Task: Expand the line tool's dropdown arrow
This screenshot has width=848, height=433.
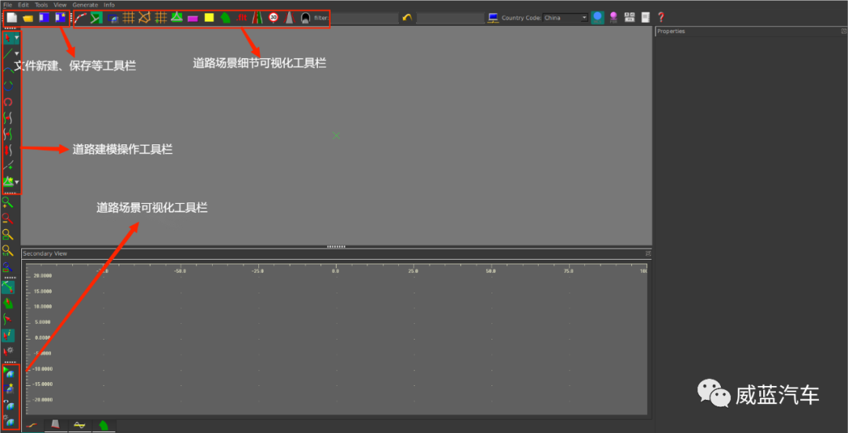Action: [x=17, y=53]
